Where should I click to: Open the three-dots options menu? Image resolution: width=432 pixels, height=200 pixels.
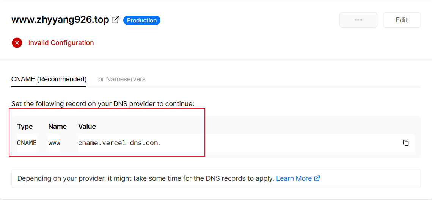[358, 20]
